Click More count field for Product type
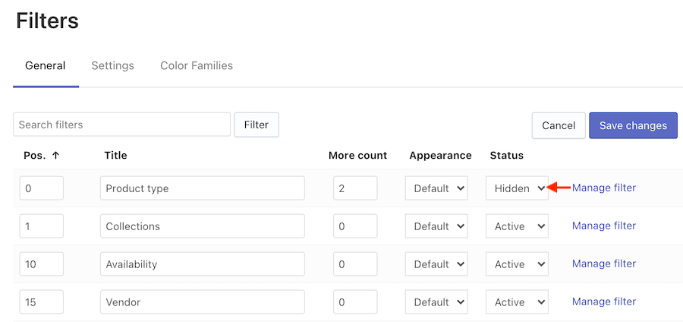Screen dimensions: 683x322 coord(355,188)
